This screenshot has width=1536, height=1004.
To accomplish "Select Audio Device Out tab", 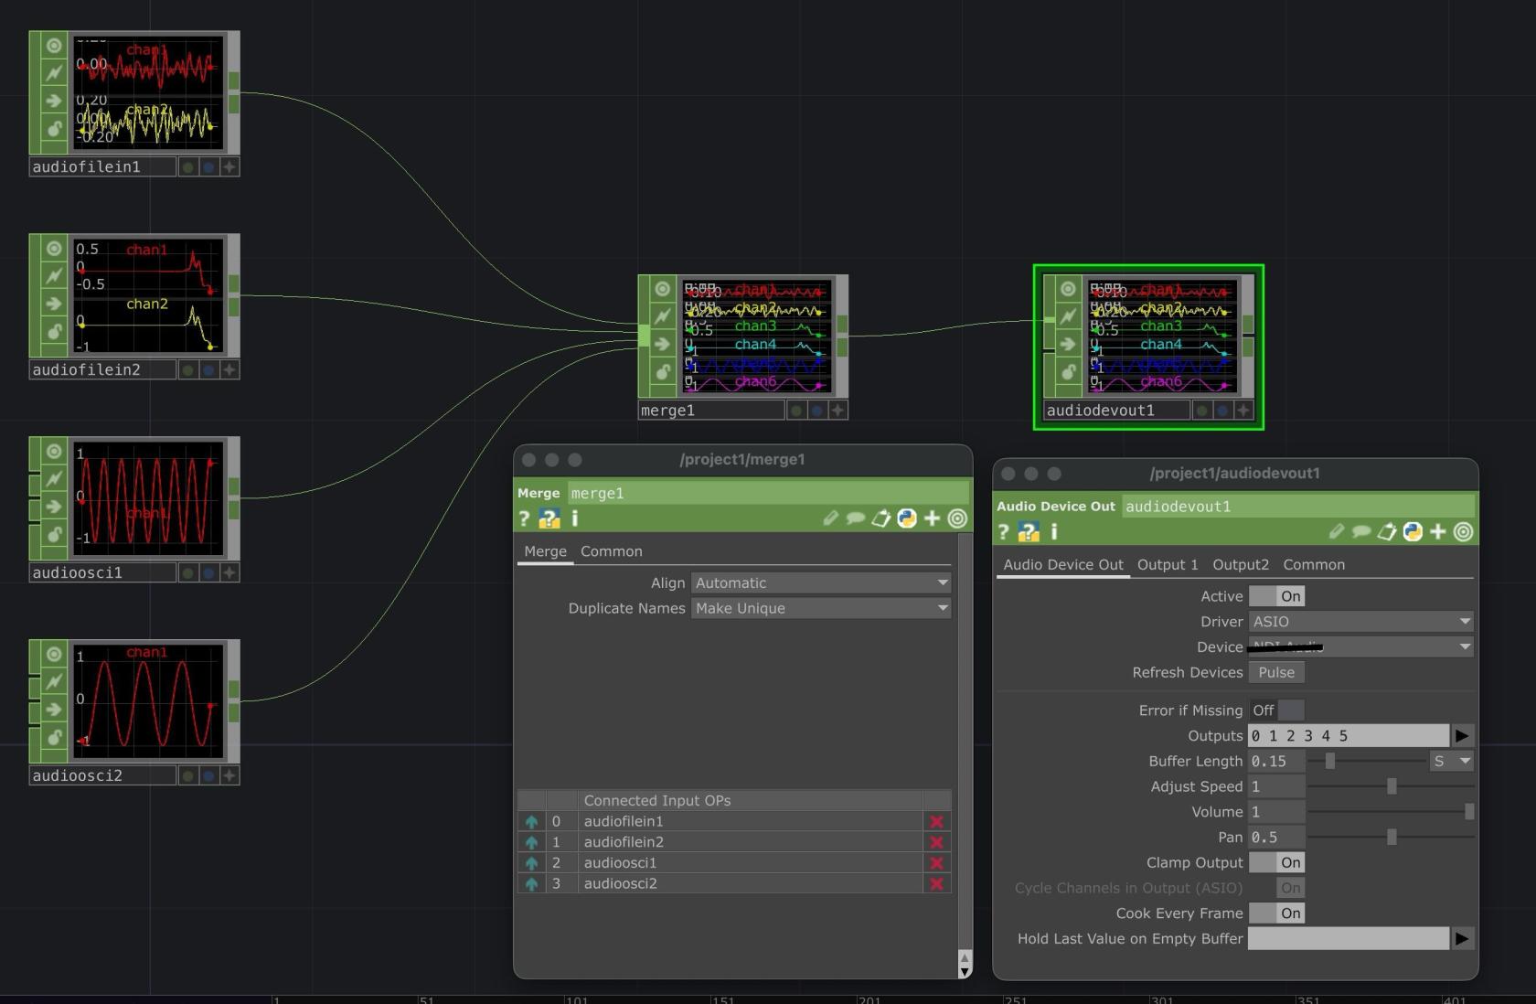I will tap(1063, 565).
